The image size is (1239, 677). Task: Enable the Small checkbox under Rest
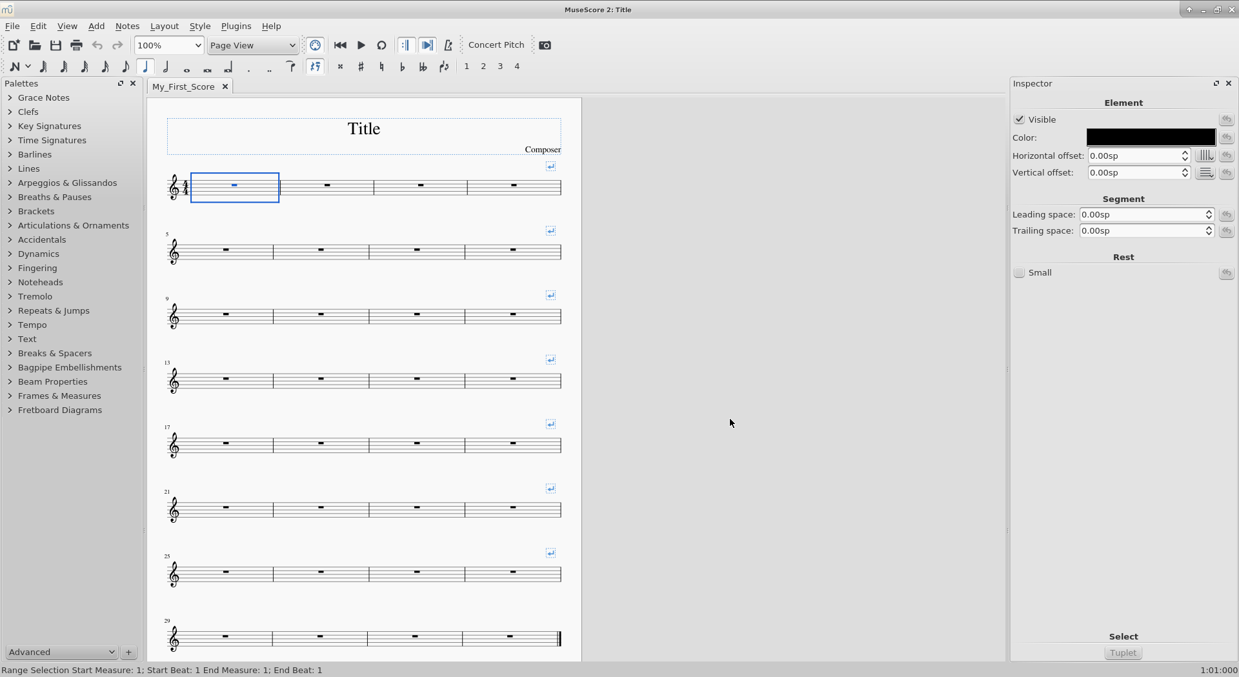click(1020, 273)
